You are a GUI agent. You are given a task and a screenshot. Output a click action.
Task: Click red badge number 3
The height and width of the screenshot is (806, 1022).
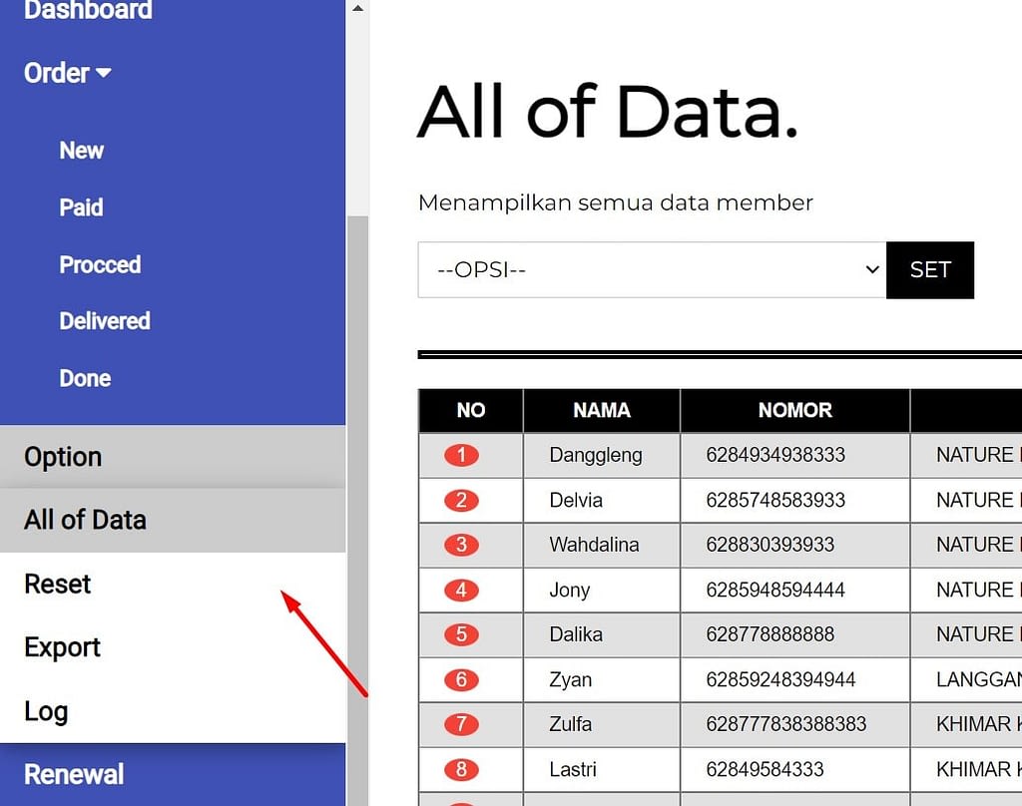(x=461, y=545)
